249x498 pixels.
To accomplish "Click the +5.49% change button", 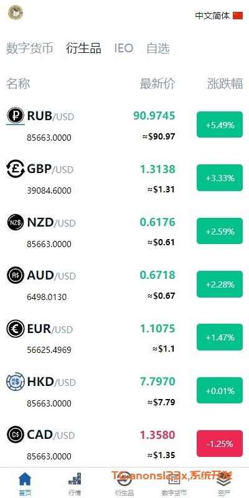I will click(220, 125).
